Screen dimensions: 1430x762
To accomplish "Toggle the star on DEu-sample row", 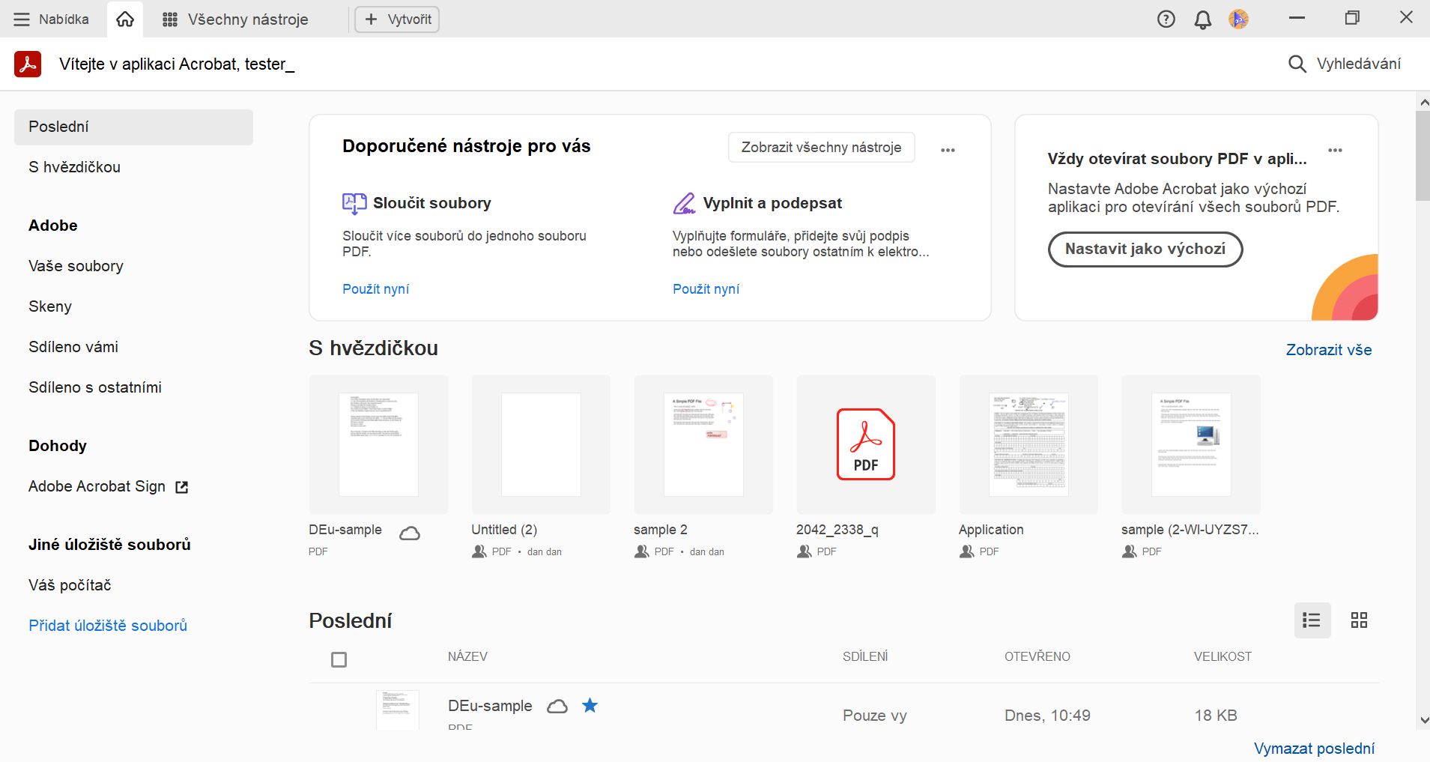I will (590, 705).
